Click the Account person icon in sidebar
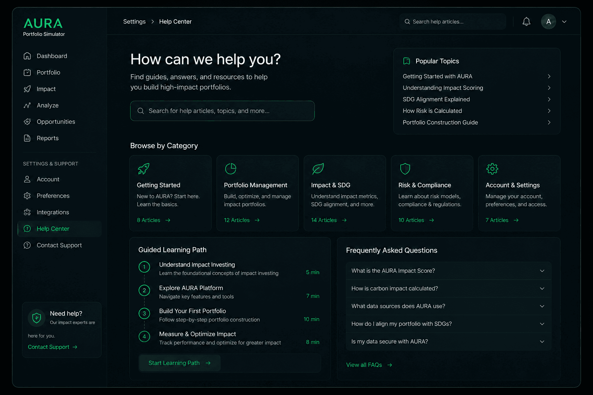The height and width of the screenshot is (395, 593). tap(27, 179)
